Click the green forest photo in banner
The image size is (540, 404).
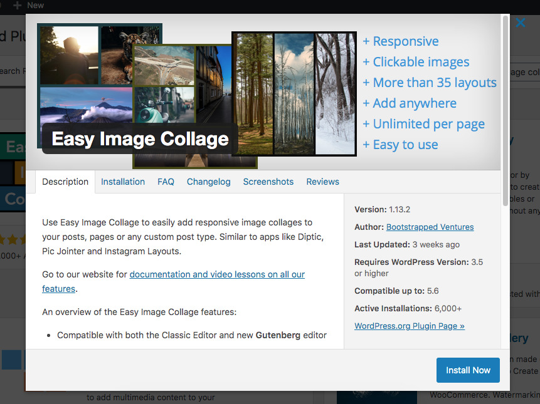coord(253,94)
